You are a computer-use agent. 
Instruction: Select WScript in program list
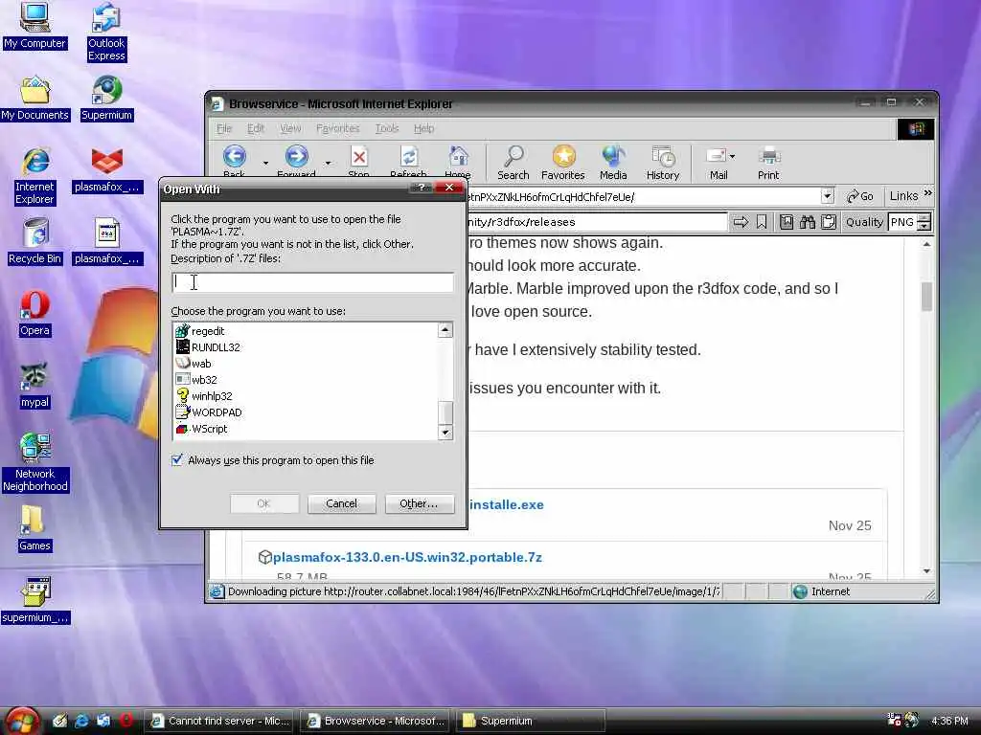click(209, 429)
